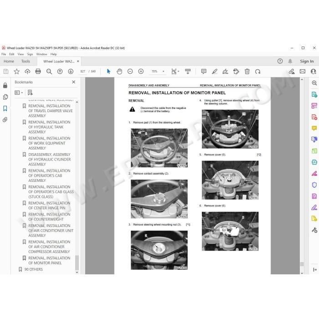Screen dimensions: 319x319
Task: Open the View menu
Action: click(x=21, y=54)
